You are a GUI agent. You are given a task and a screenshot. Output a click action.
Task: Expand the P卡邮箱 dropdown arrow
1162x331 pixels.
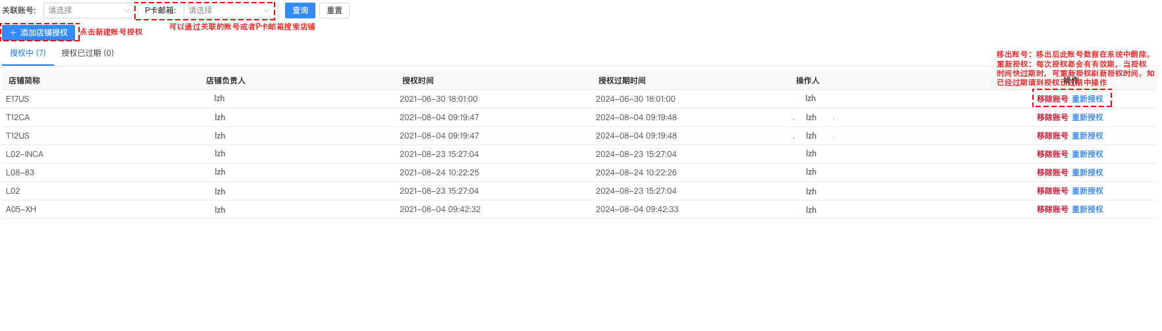[x=267, y=11]
